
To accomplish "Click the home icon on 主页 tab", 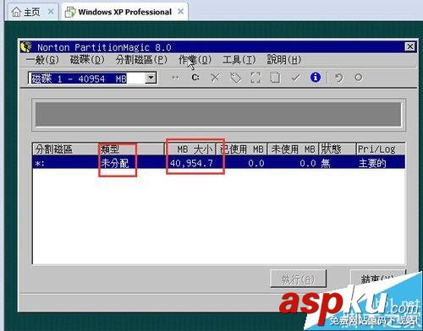I will click(16, 12).
